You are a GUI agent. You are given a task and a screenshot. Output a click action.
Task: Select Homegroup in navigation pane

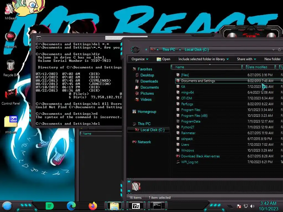147,112
